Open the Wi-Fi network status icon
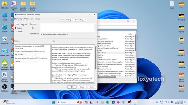The width and height of the screenshot is (188, 105). coord(166,102)
